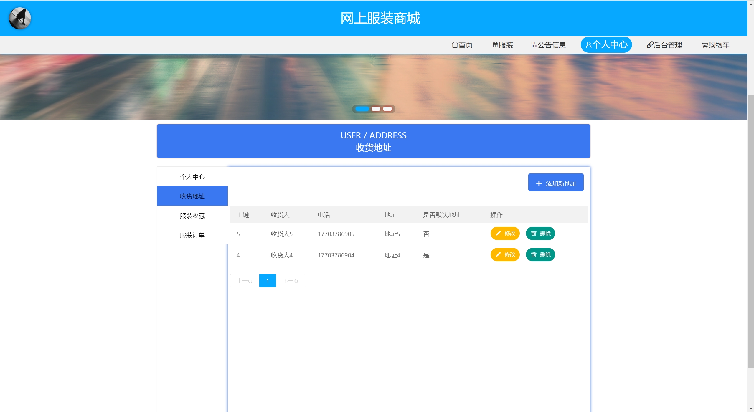Click 添加新地址 plus button
The image size is (754, 412).
(555, 183)
